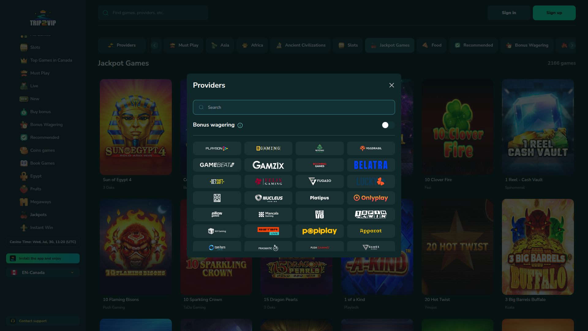Image resolution: width=588 pixels, height=331 pixels.
Task: Expand more categories with the right chevron
Action: (x=572, y=45)
